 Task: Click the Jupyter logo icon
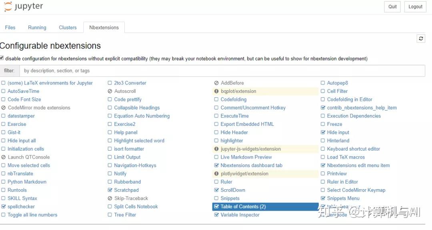8,6
